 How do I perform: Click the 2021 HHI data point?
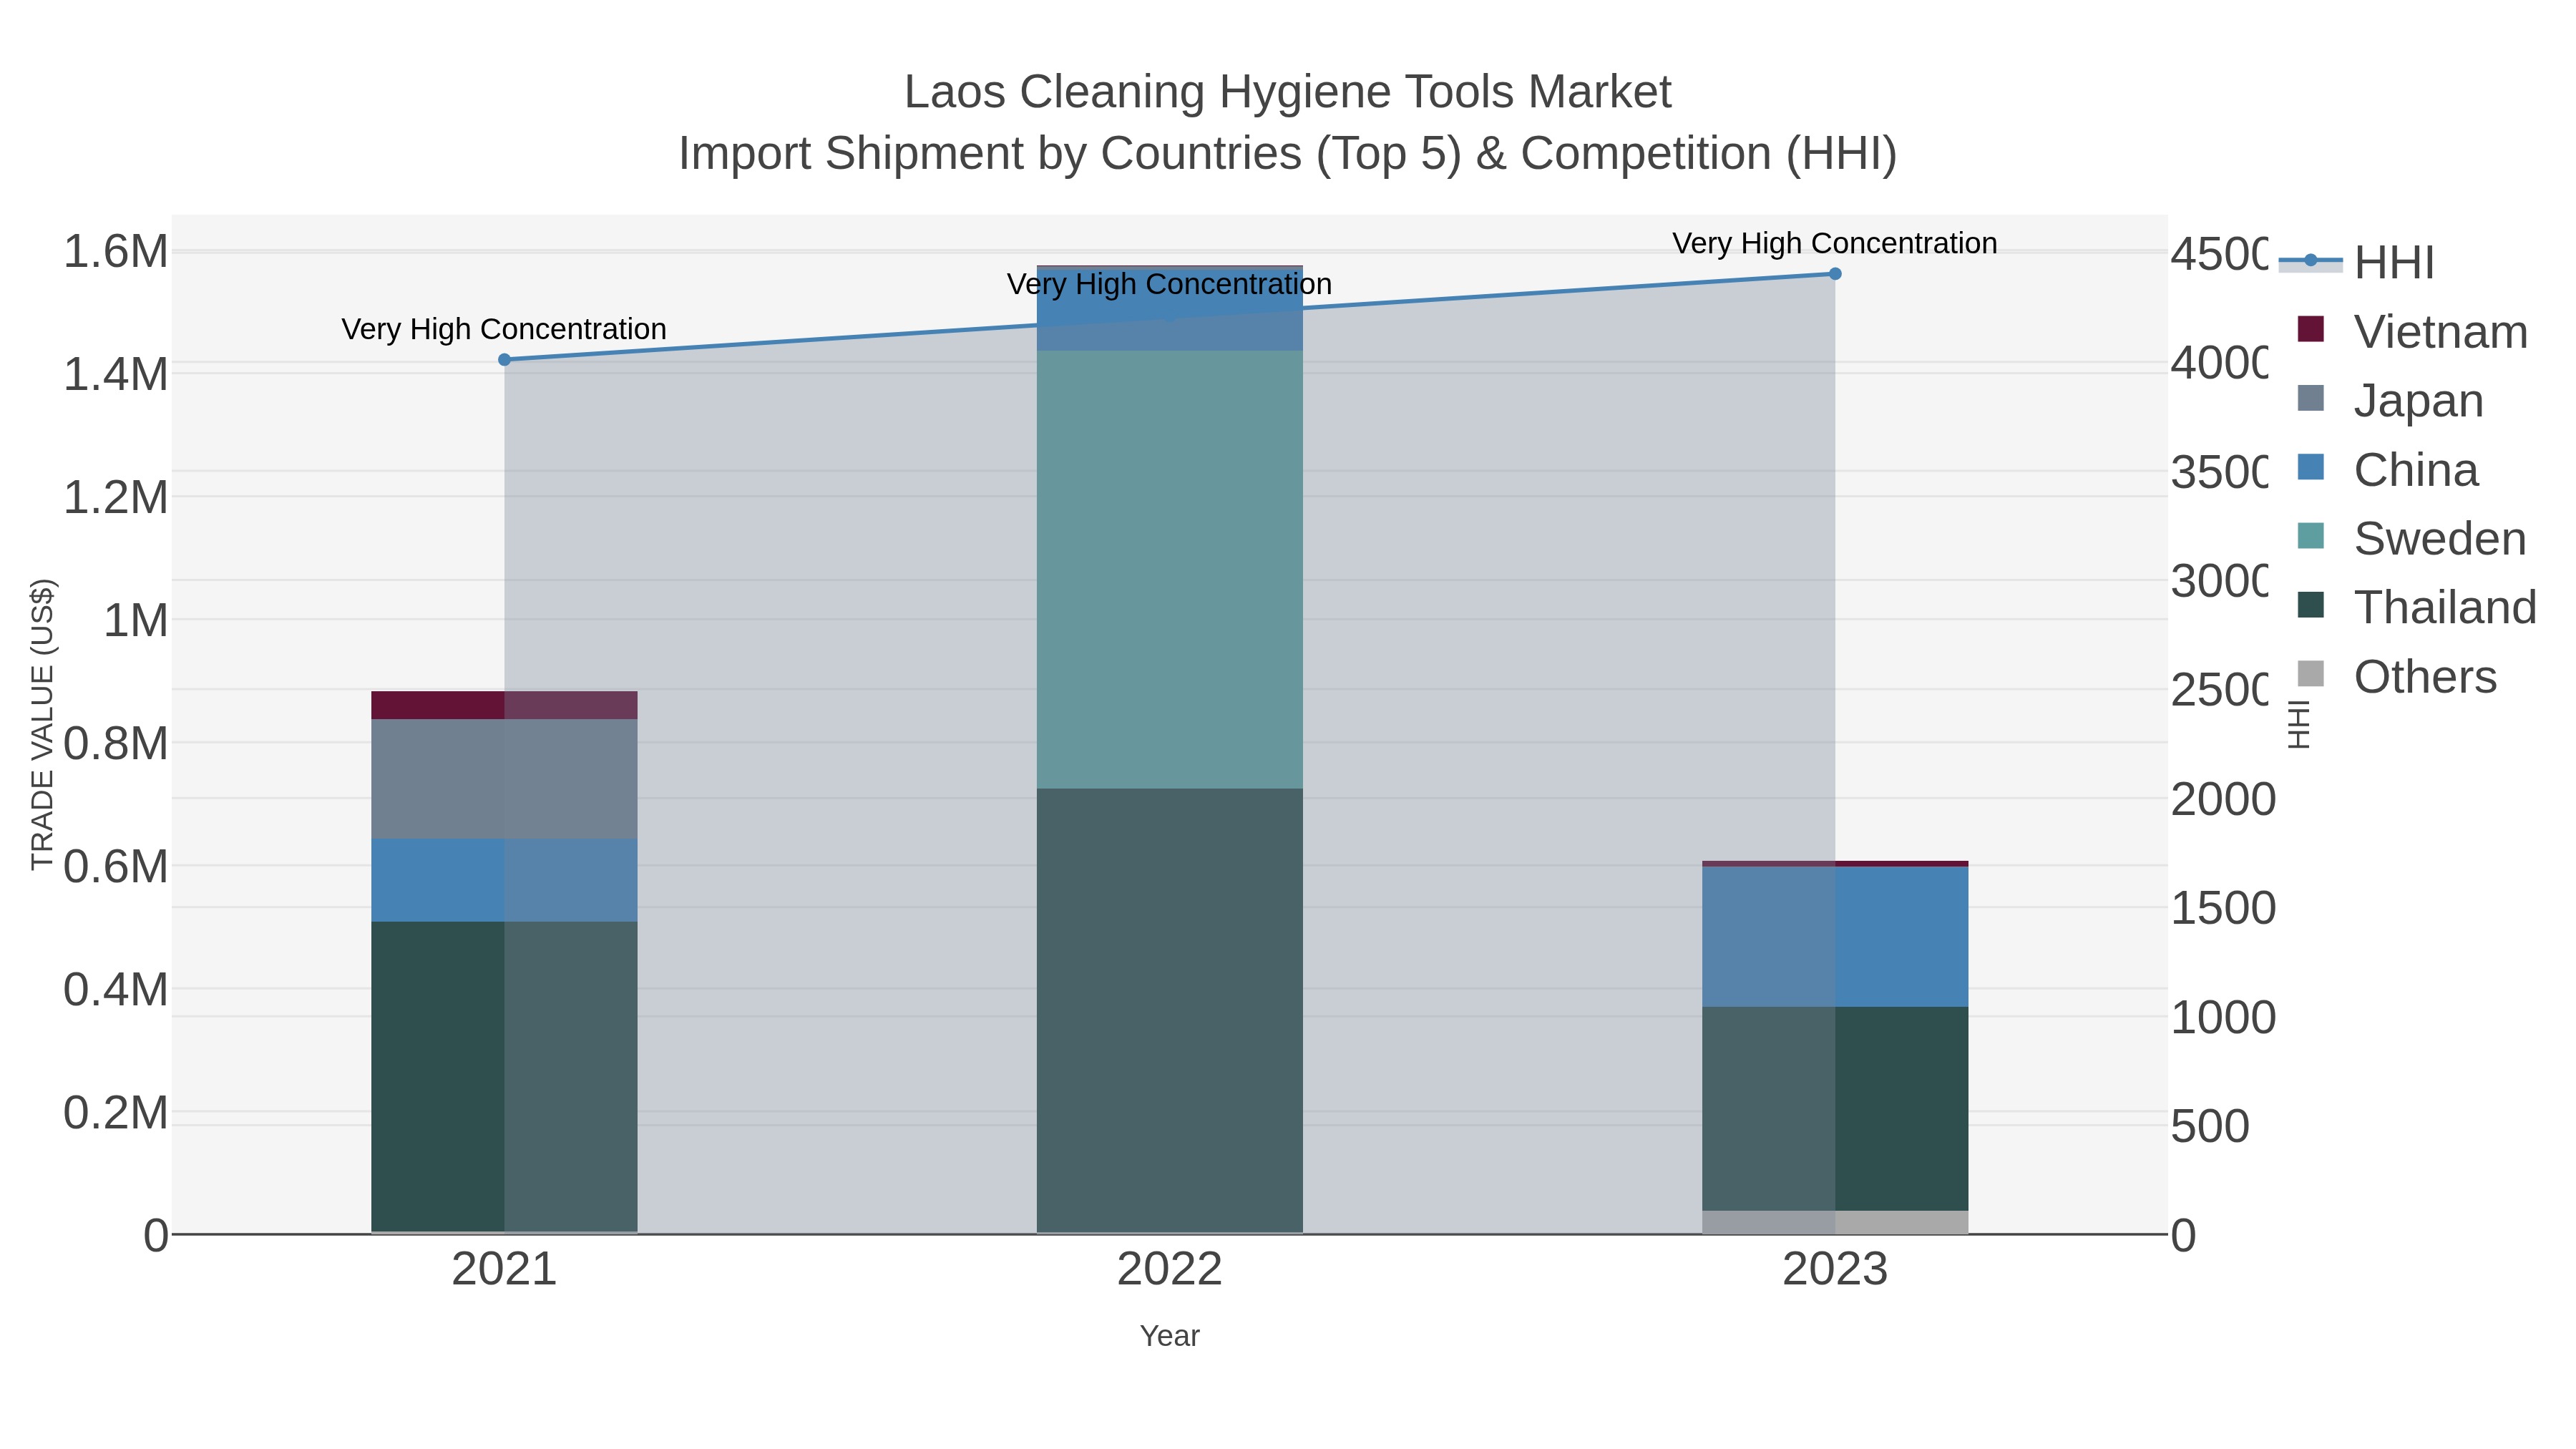point(504,360)
